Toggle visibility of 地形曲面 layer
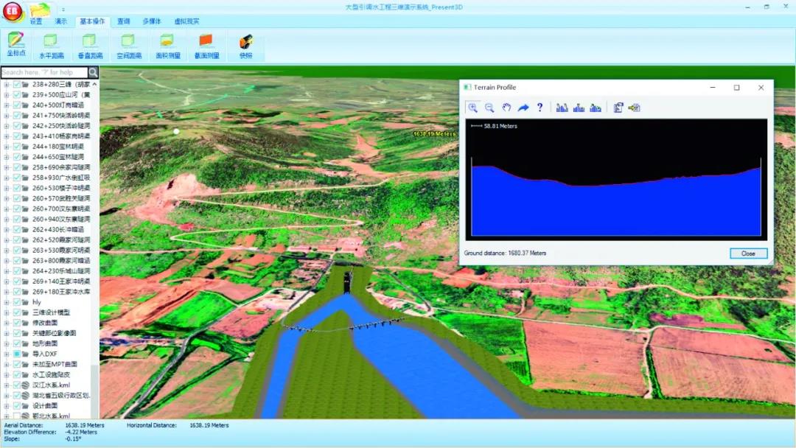Image resolution: width=796 pixels, height=448 pixels. [17, 343]
